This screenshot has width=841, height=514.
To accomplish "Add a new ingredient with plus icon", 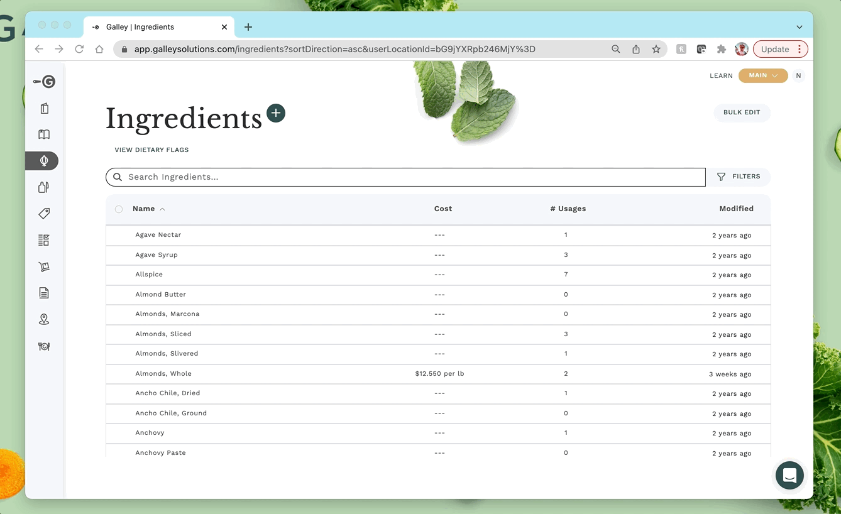I will click(x=276, y=113).
